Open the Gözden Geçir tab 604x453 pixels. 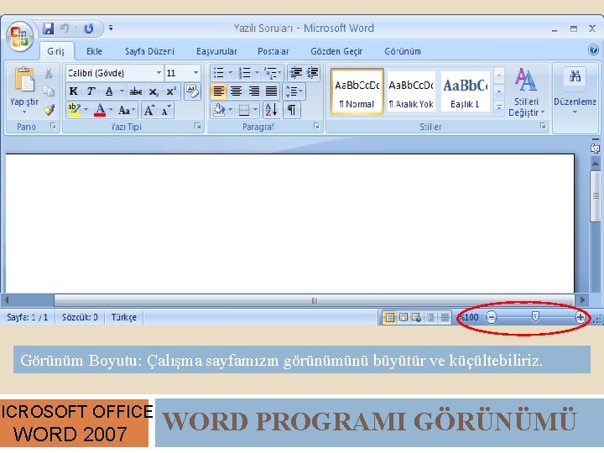coord(336,51)
